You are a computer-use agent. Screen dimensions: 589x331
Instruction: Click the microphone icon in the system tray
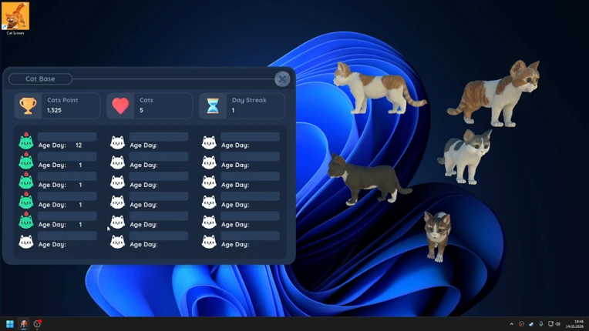pyautogui.click(x=540, y=324)
